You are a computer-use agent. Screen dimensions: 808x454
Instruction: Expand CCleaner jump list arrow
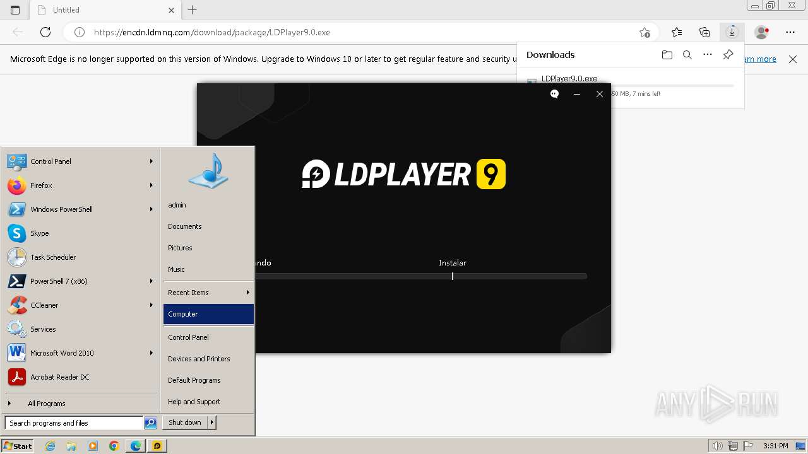151,305
